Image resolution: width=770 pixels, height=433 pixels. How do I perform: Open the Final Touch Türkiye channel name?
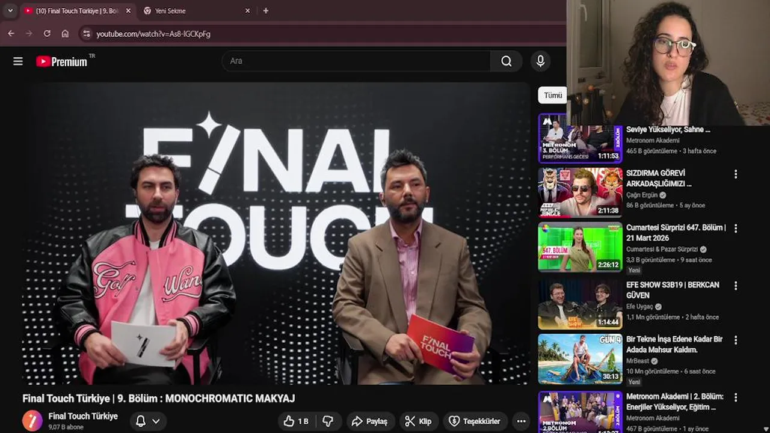(x=83, y=416)
